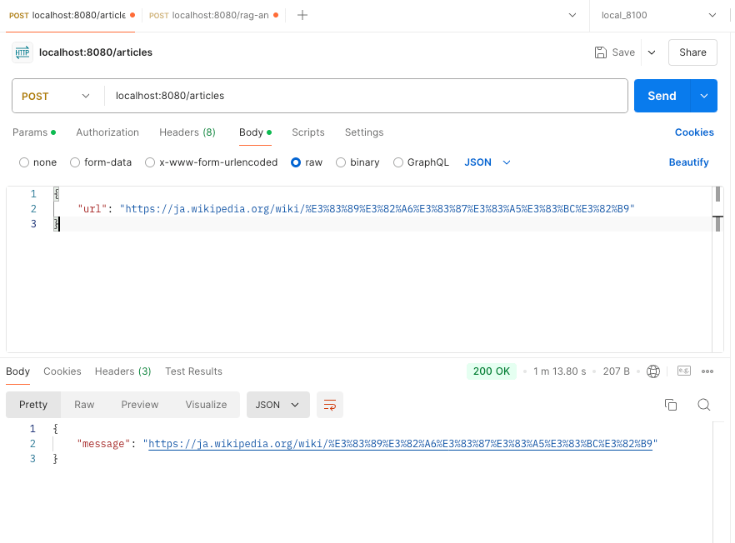Click the Save button
Viewport: 735px width, 543px height.
pos(614,52)
